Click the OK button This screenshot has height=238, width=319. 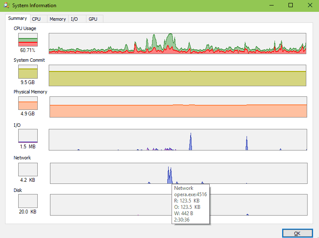coord(297,233)
